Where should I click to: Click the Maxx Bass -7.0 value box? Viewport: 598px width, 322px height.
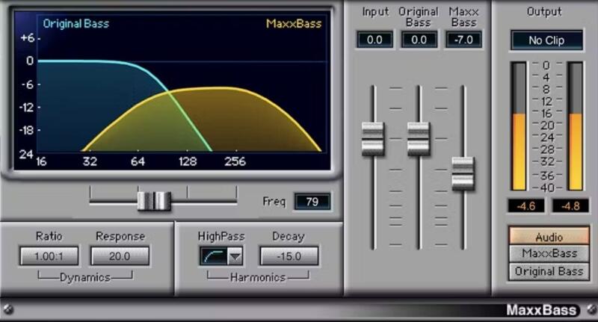point(463,40)
